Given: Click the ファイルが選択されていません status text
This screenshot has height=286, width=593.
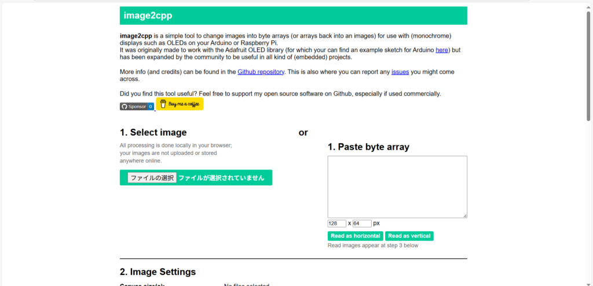Looking at the screenshot, I should pyautogui.click(x=221, y=178).
